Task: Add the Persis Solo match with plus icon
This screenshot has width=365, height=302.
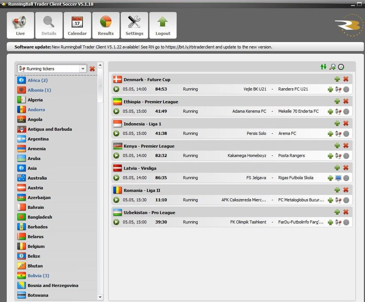Action: [x=330, y=133]
